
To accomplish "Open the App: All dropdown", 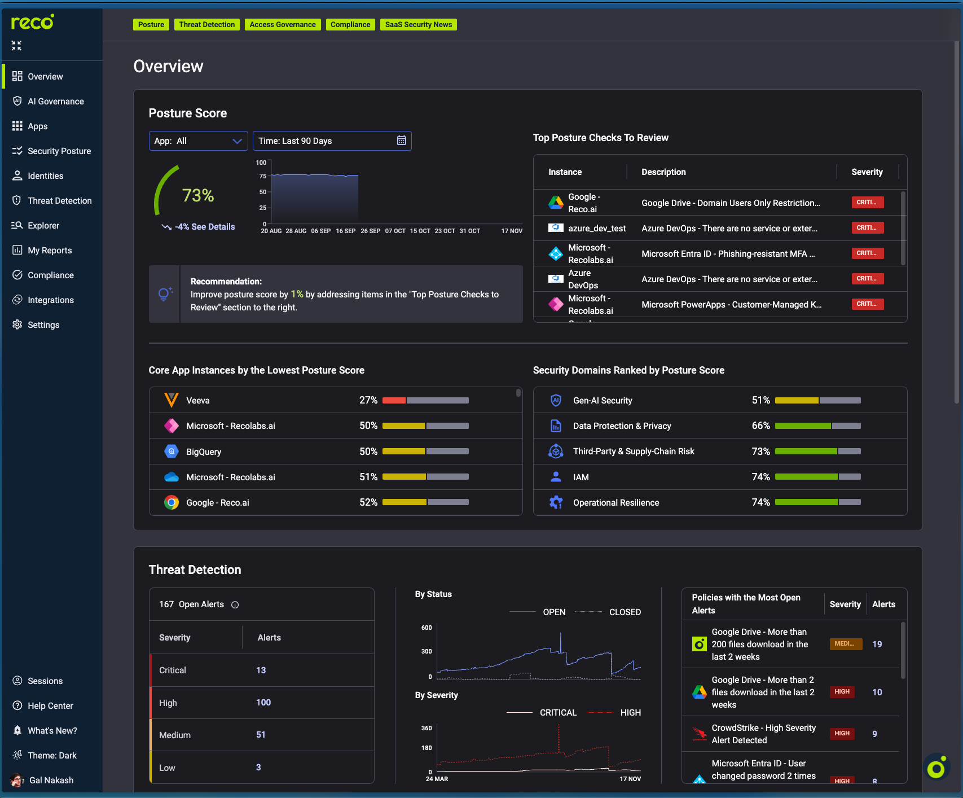I will tap(198, 141).
